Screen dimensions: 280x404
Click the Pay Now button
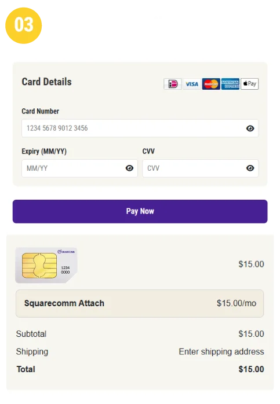pos(140,211)
